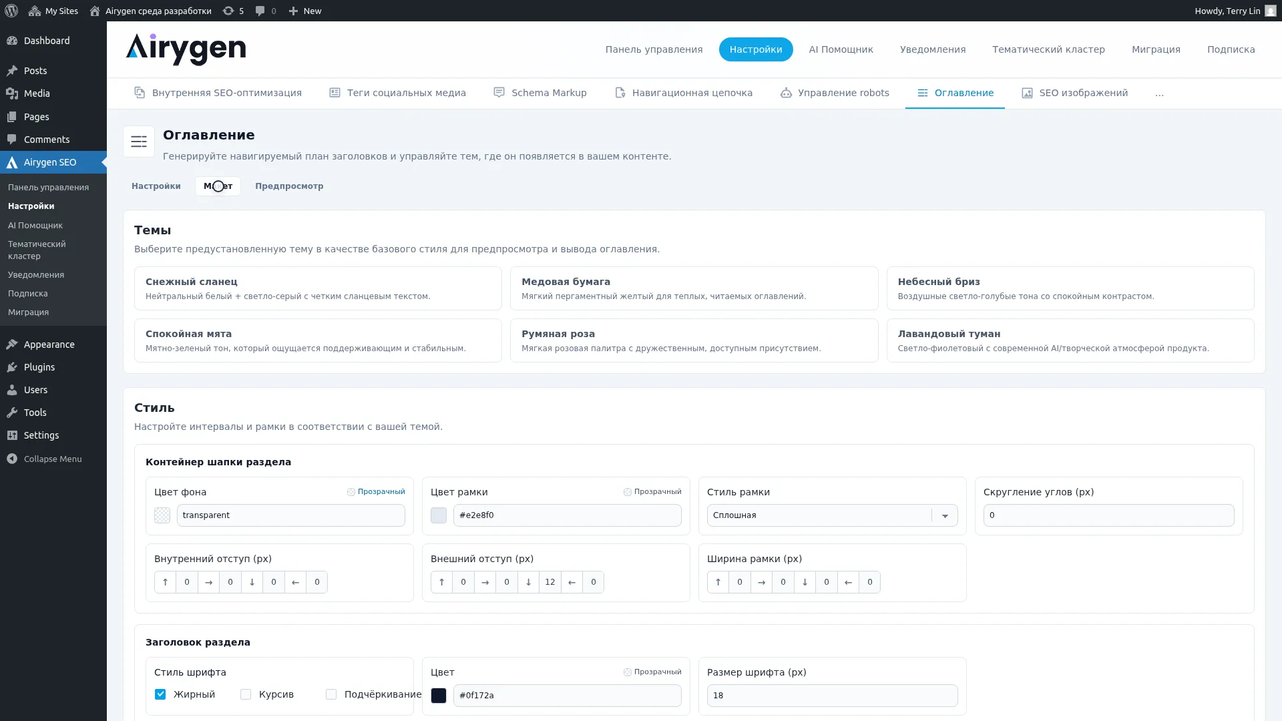Choose the Снежный сланец theme

(318, 288)
